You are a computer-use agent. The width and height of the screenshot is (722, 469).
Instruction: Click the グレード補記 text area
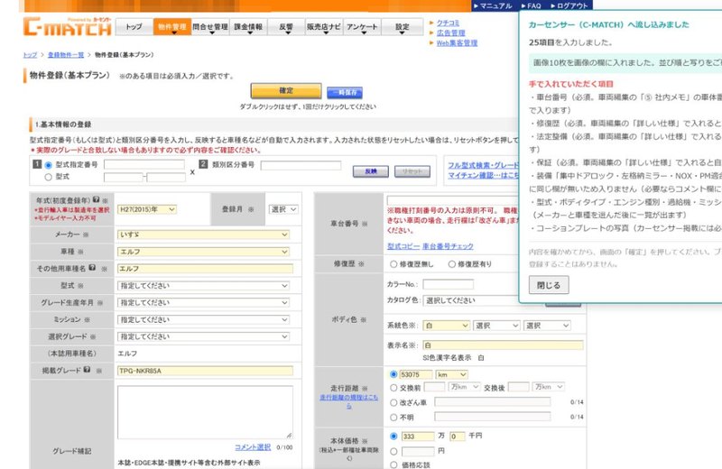(x=205, y=412)
